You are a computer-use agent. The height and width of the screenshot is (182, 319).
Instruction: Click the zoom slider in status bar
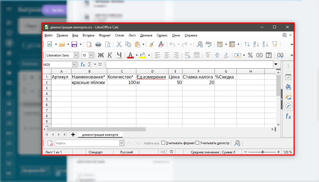(x=263, y=152)
